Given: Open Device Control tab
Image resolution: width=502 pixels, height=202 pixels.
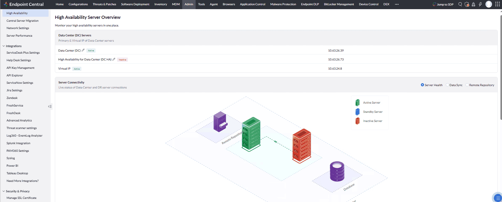Looking at the screenshot, I should point(369,4).
